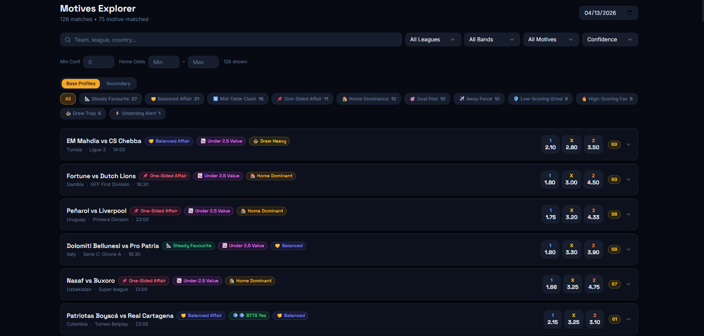Image resolution: width=704 pixels, height=336 pixels.
Task: Click Under 2.5 Value icon on Nasaf match
Action: coord(179,281)
